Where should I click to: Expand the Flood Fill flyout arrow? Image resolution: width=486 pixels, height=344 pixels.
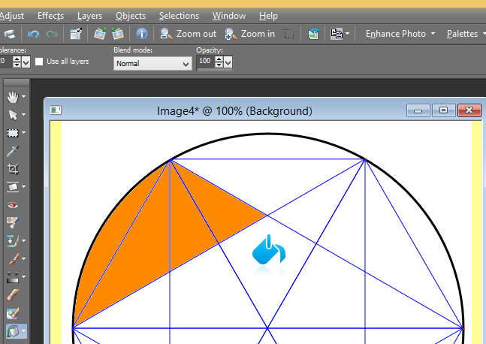23,330
